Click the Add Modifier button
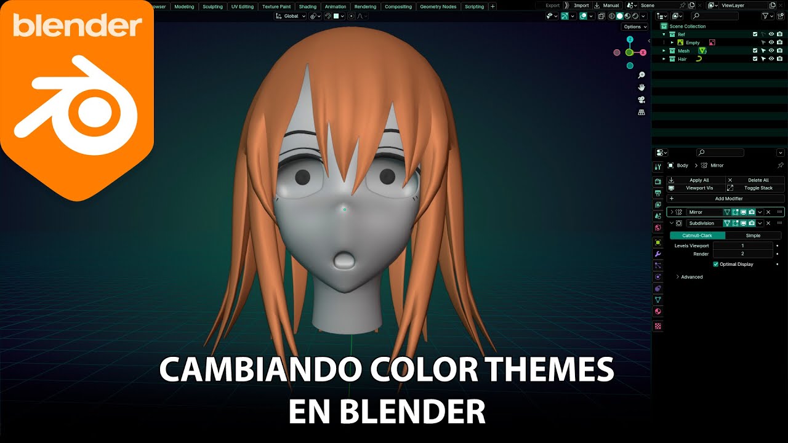788x443 pixels. coord(726,199)
